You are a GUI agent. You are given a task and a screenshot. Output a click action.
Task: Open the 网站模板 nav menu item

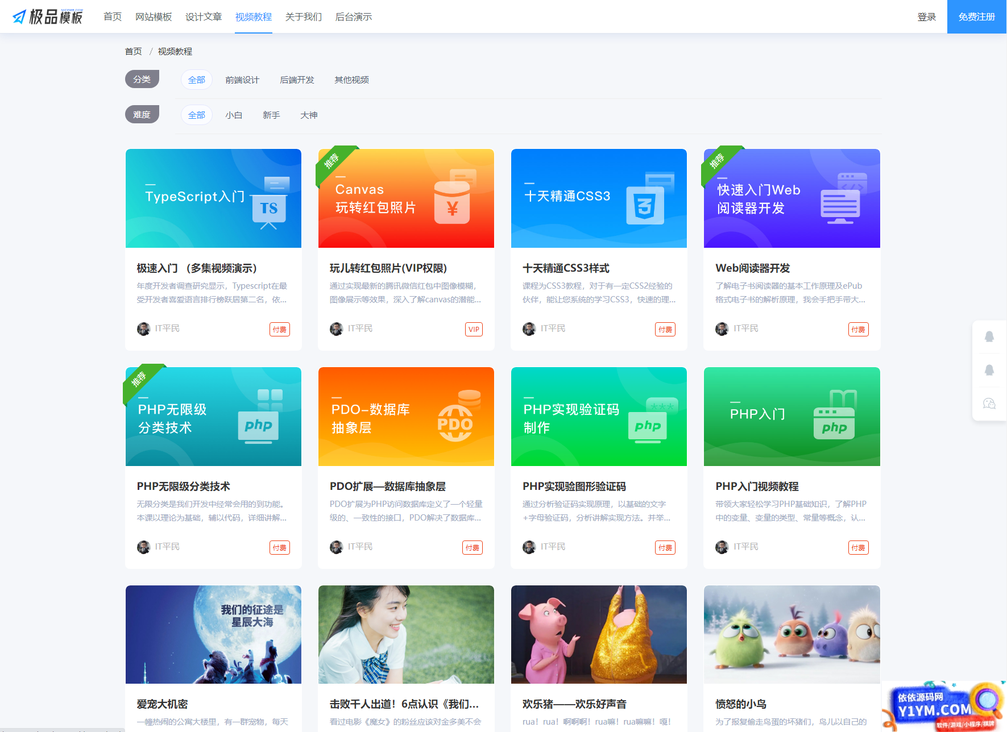pyautogui.click(x=154, y=17)
